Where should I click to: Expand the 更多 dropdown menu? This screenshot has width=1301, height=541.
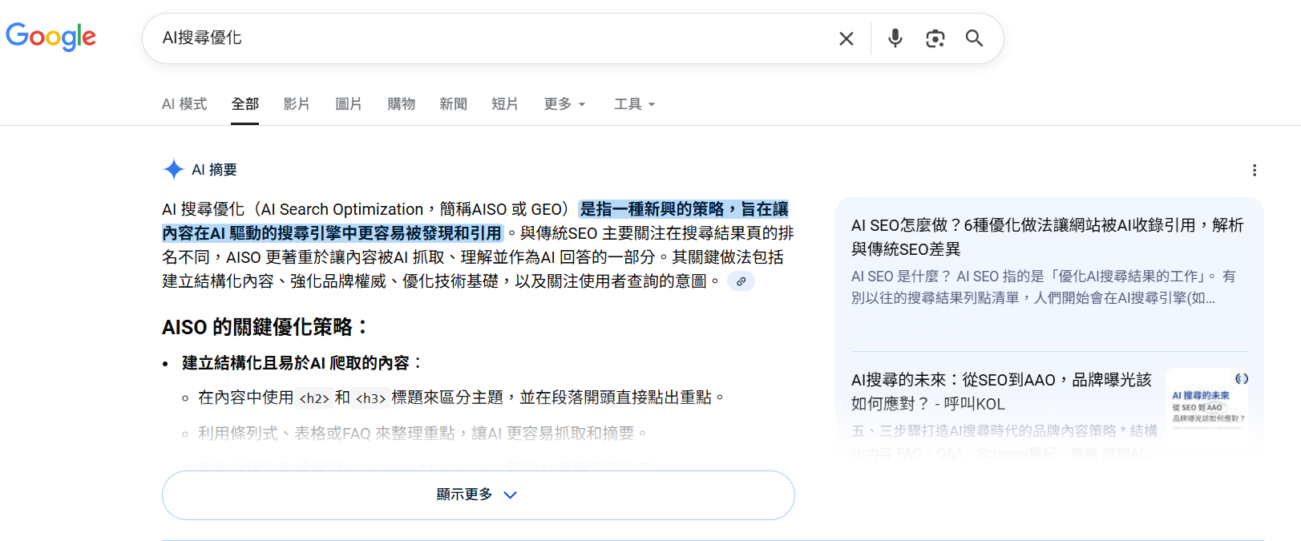pos(564,104)
